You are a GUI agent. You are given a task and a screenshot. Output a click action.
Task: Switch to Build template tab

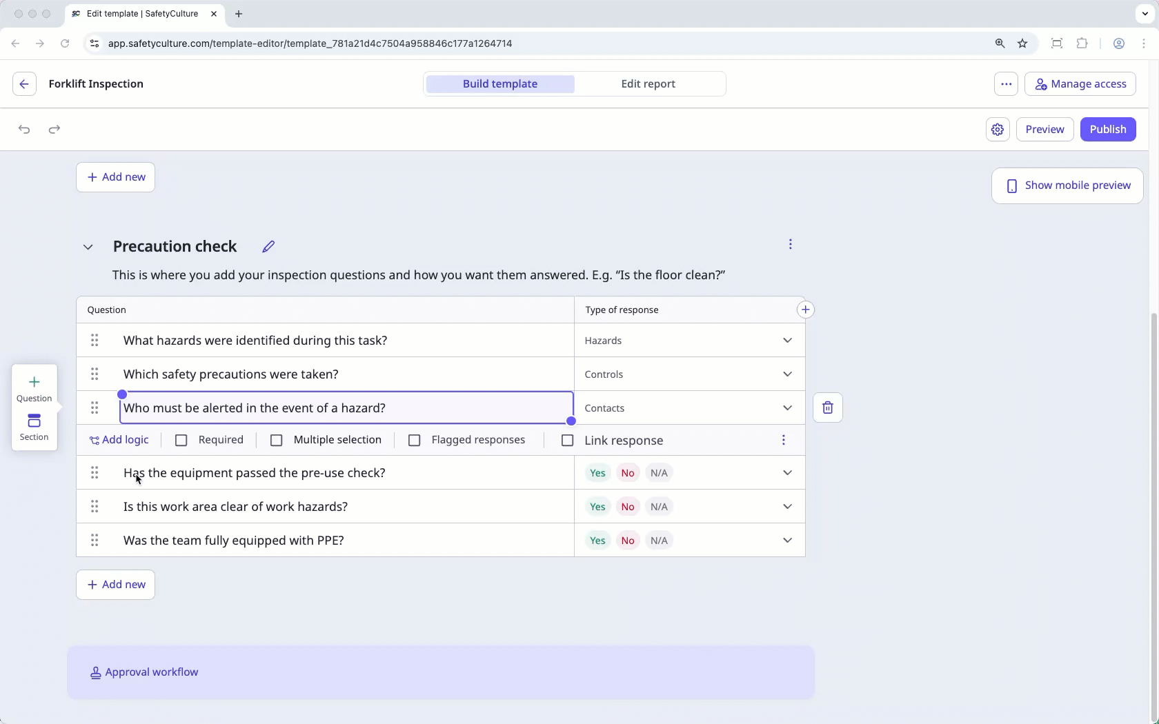point(500,84)
